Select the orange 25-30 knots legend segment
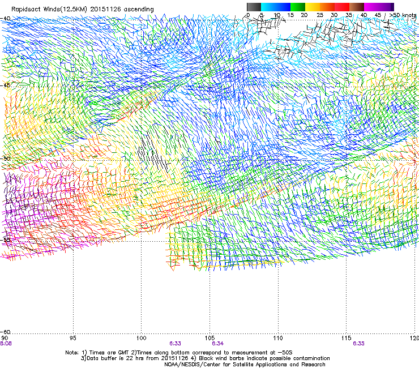Viewport: 419px width, 368px height. (x=327, y=7)
